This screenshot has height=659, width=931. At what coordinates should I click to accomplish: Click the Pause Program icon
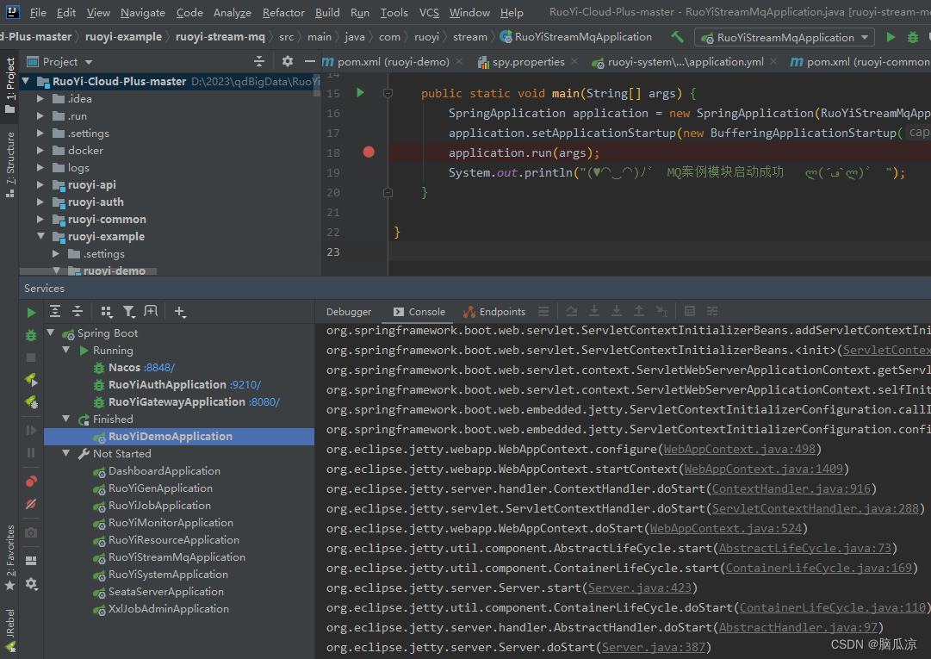(31, 453)
